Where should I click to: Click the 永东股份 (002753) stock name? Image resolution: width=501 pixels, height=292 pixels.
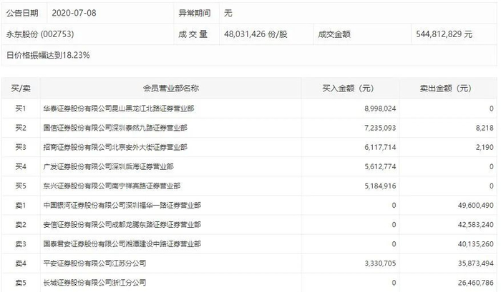pos(40,34)
